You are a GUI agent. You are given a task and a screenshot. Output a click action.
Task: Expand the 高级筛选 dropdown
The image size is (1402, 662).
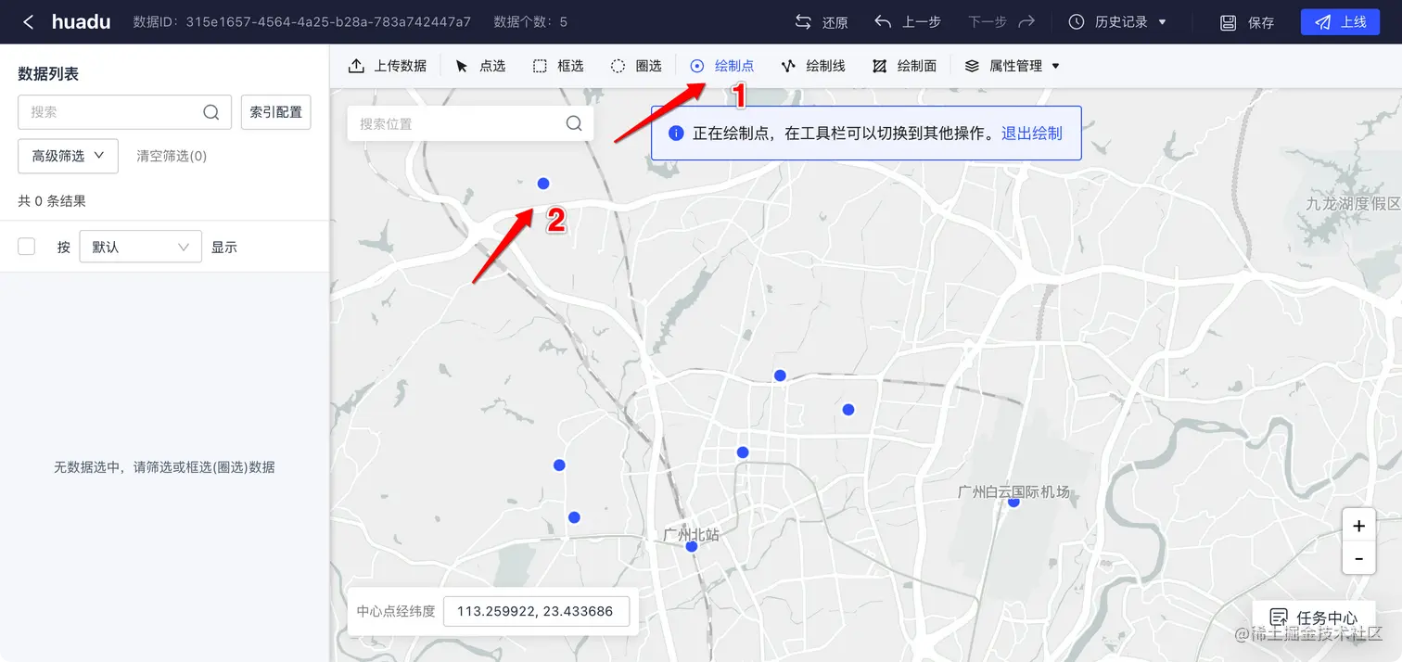68,156
